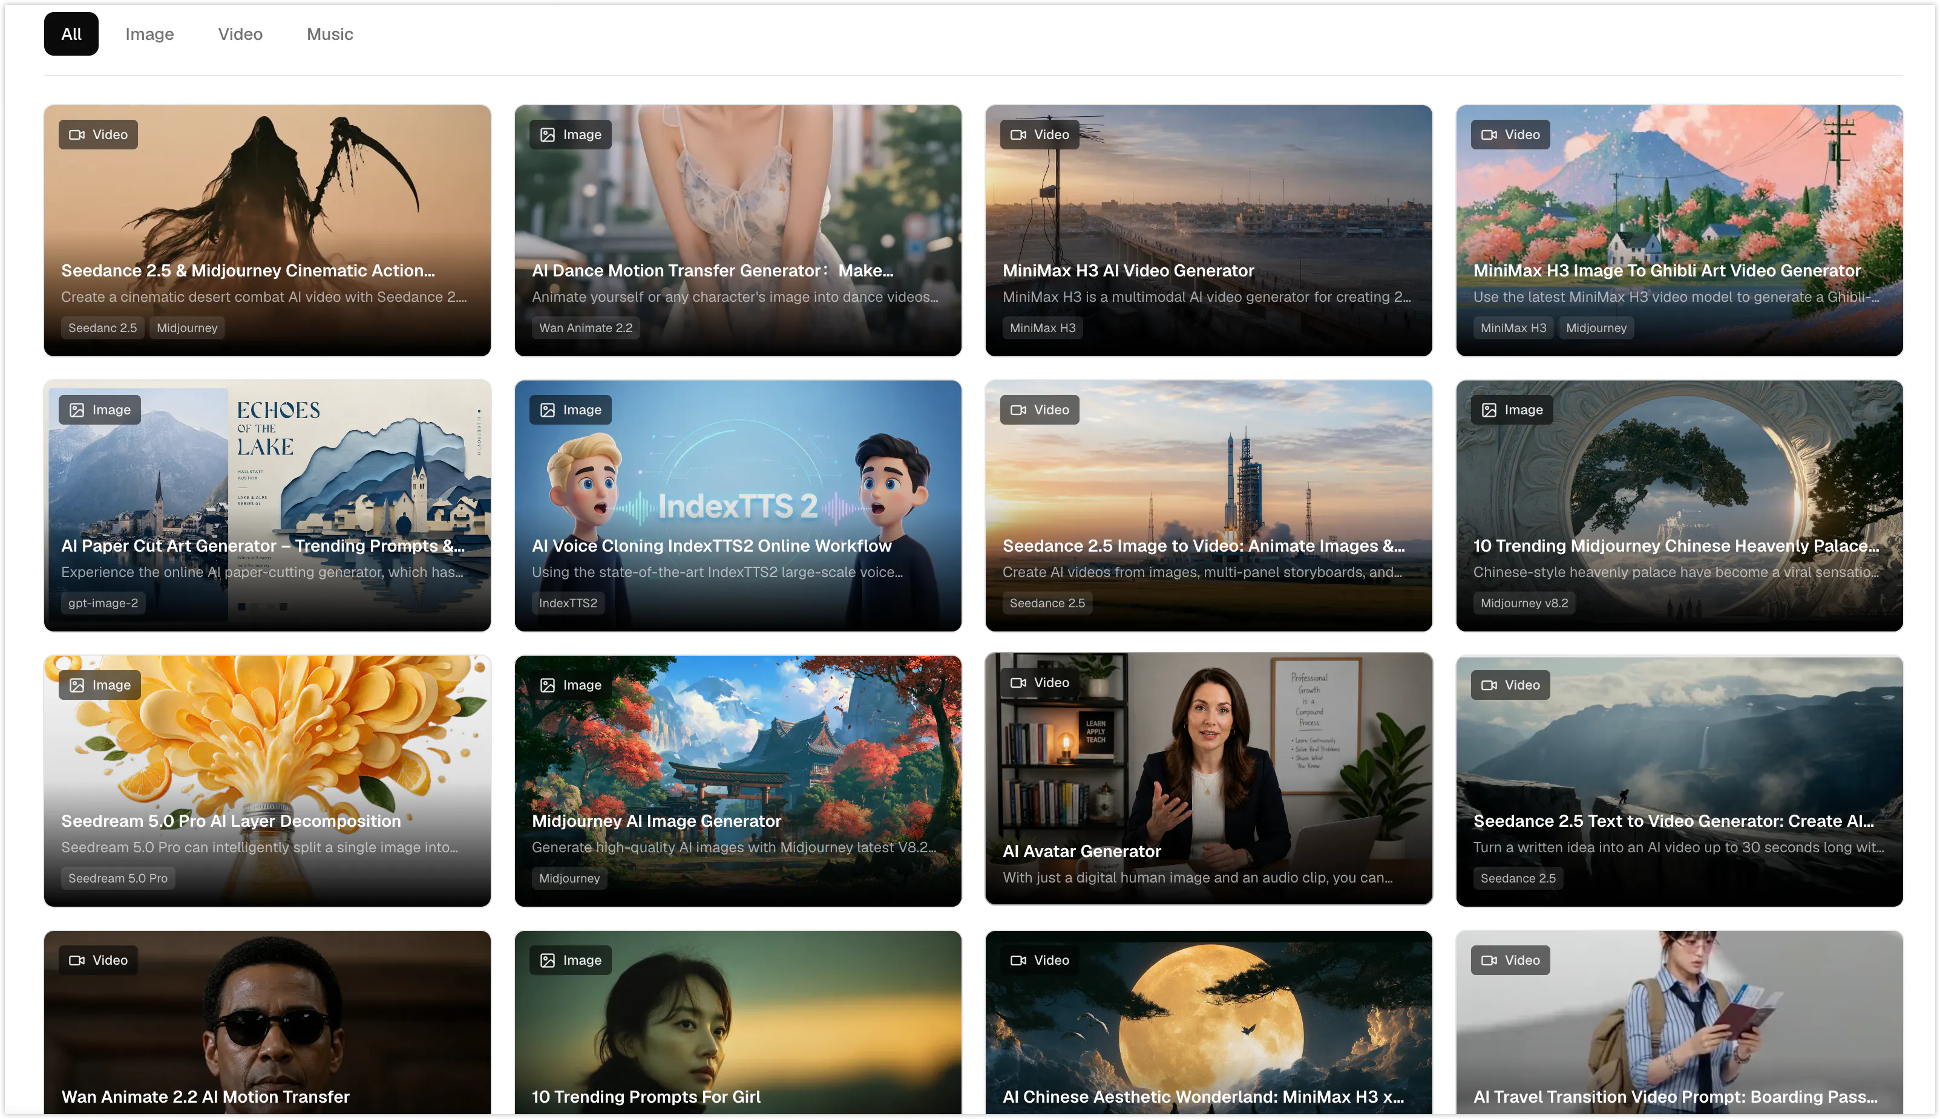Open 10 Trending Prompts For Girl title
Viewport: 1940px width, 1119px height.
[646, 1097]
